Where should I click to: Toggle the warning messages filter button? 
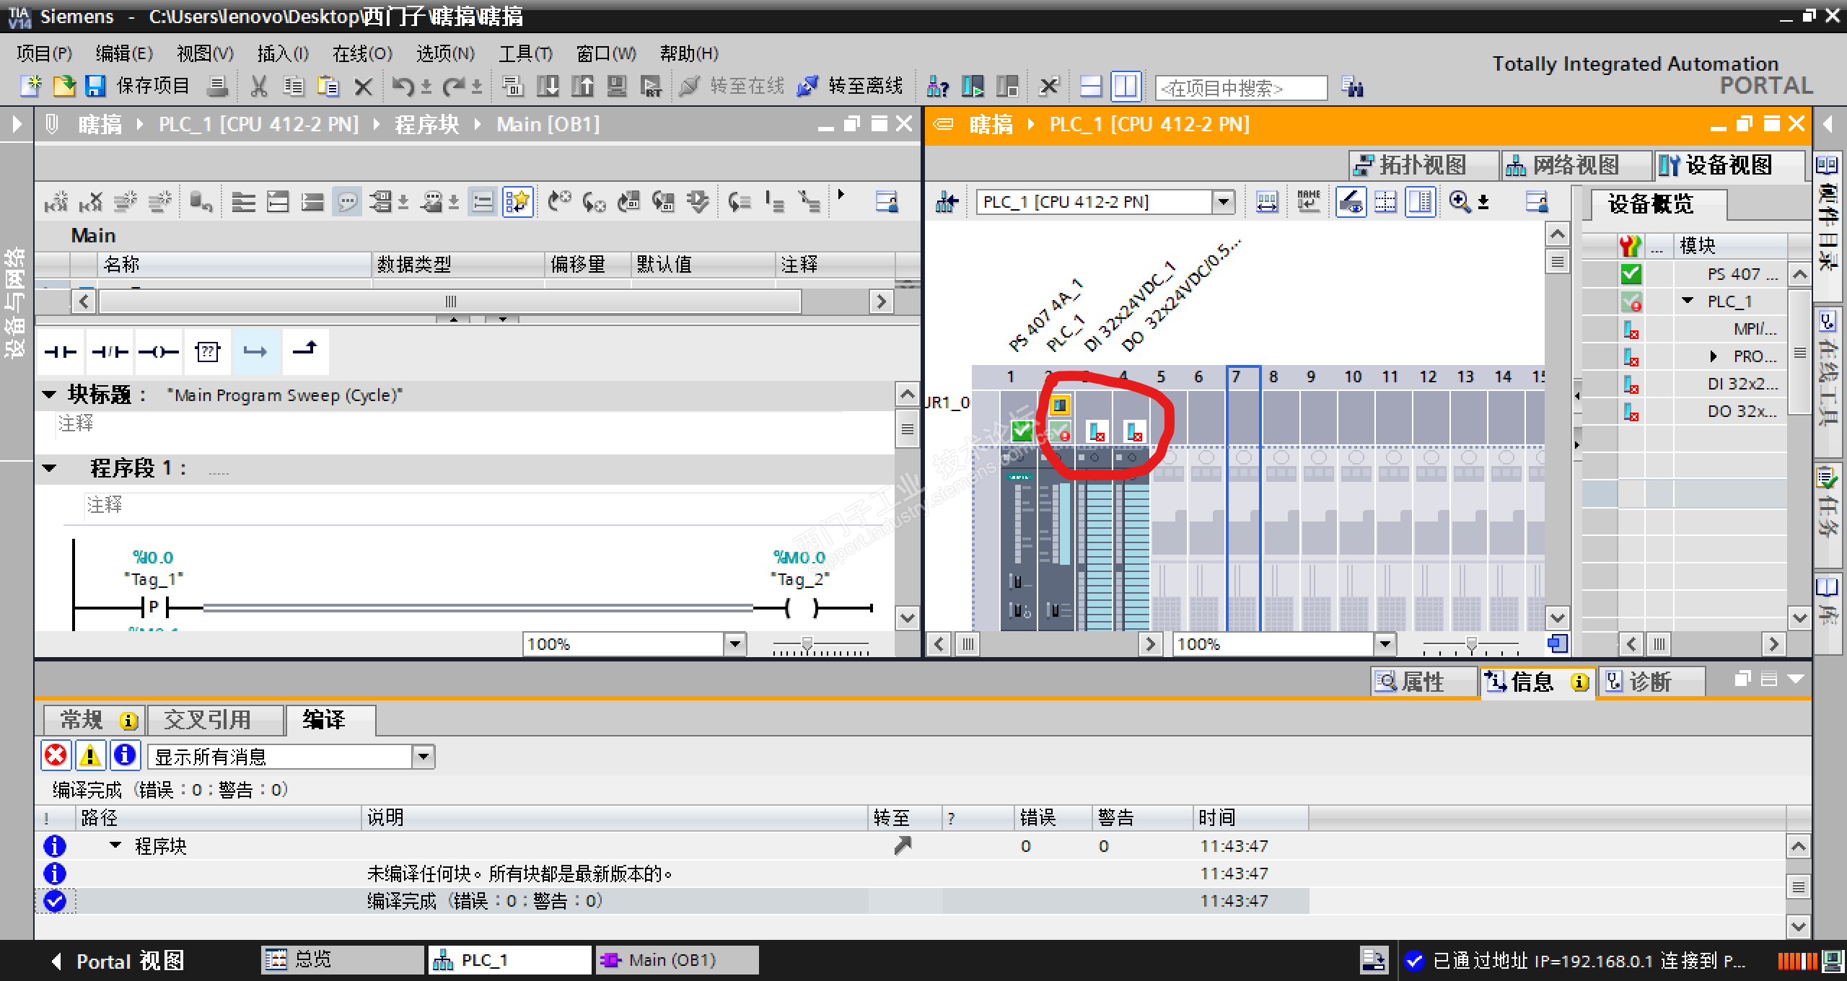90,756
